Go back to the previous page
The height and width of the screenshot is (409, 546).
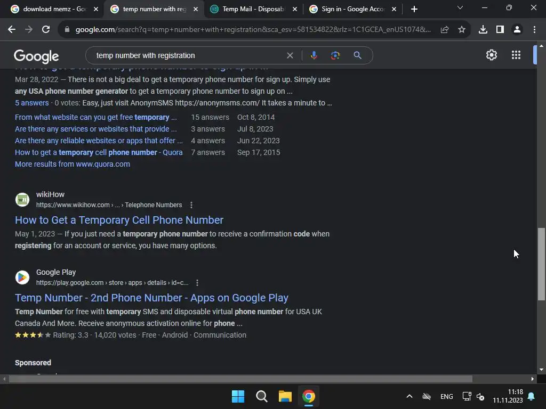(12, 30)
